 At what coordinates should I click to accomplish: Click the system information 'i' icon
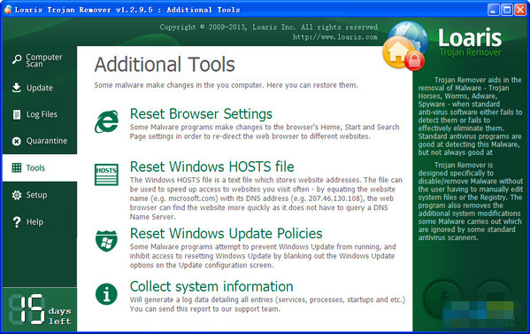[x=106, y=294]
